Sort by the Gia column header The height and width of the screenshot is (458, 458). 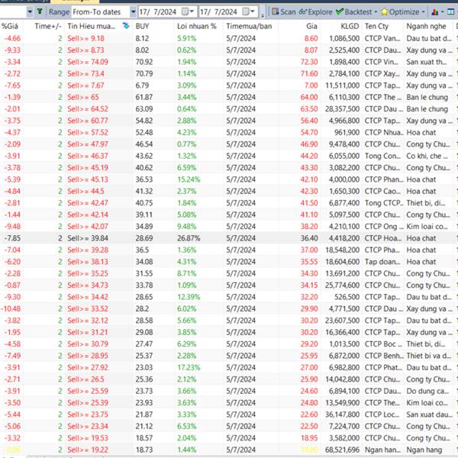(x=311, y=26)
